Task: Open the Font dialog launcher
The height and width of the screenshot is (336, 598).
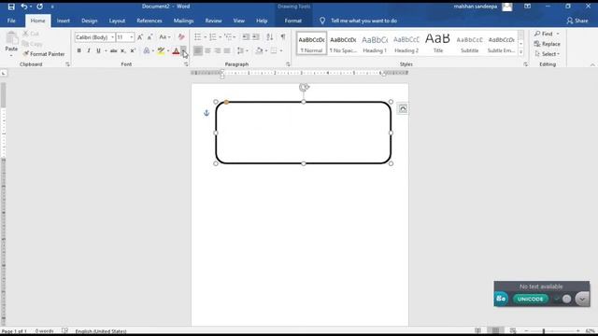Action: [x=186, y=64]
